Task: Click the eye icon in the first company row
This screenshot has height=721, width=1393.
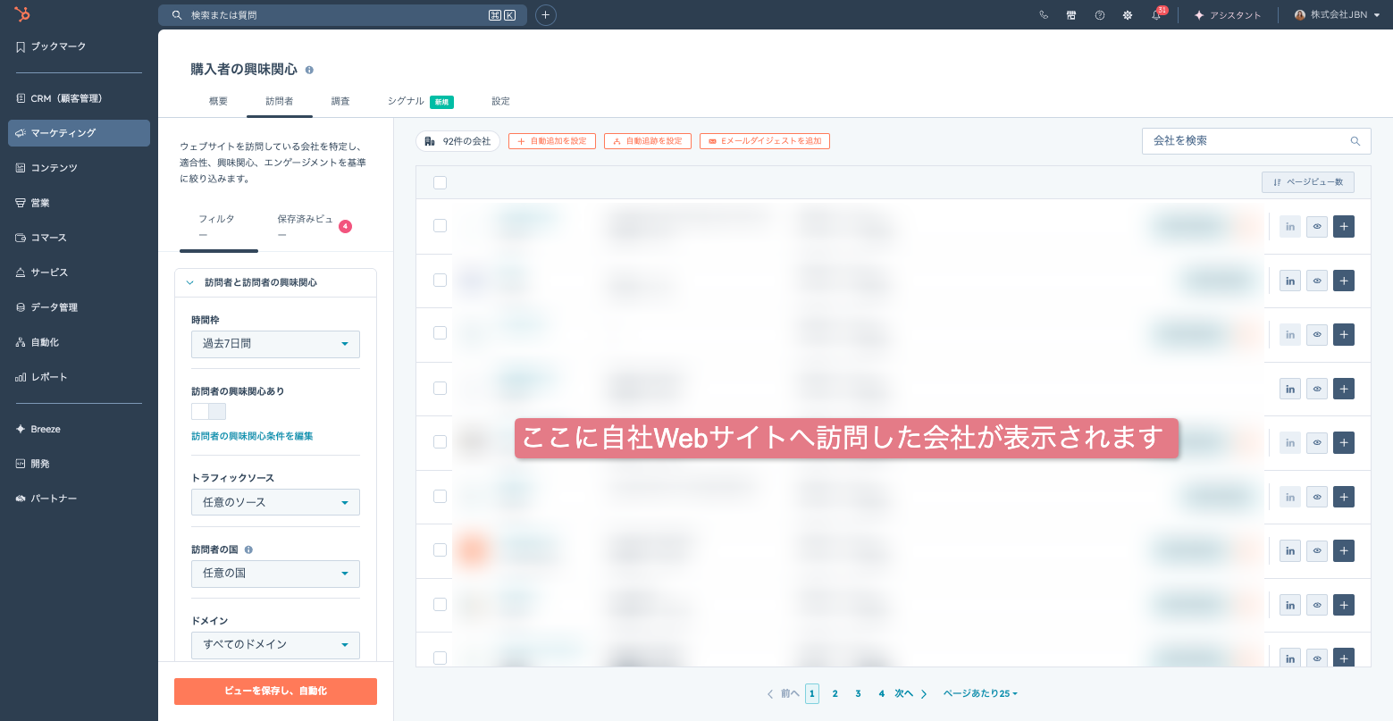Action: (1317, 227)
